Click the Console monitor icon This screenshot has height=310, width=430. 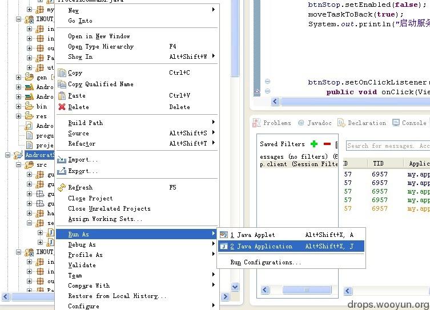(x=396, y=123)
